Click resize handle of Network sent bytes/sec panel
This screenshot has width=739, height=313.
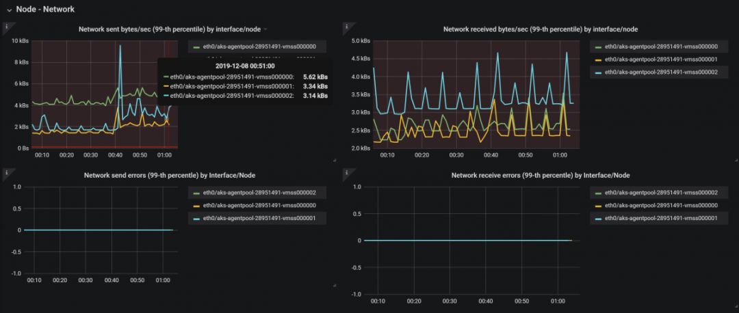(x=334, y=160)
